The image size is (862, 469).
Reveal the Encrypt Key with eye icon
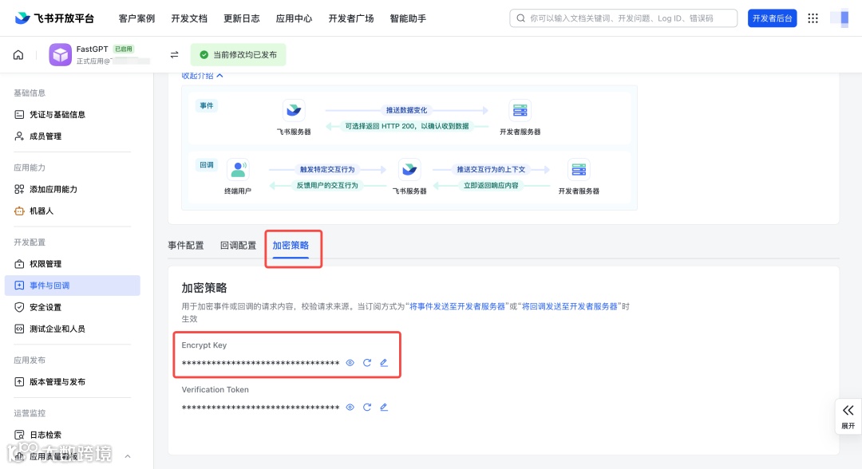coord(350,363)
